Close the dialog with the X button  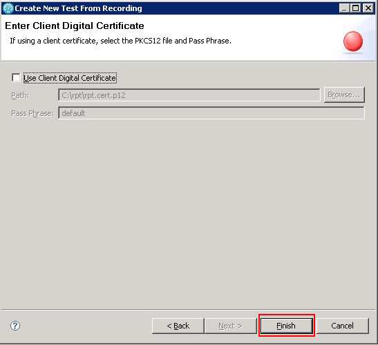(x=368, y=8)
